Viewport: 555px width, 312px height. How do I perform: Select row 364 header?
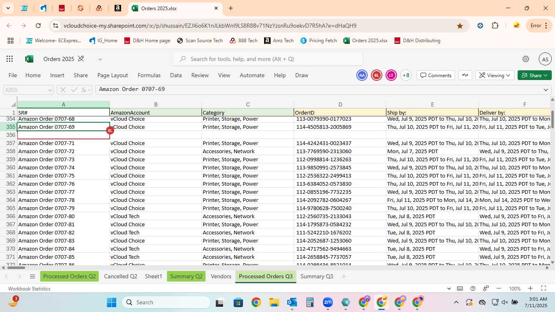(x=9, y=200)
